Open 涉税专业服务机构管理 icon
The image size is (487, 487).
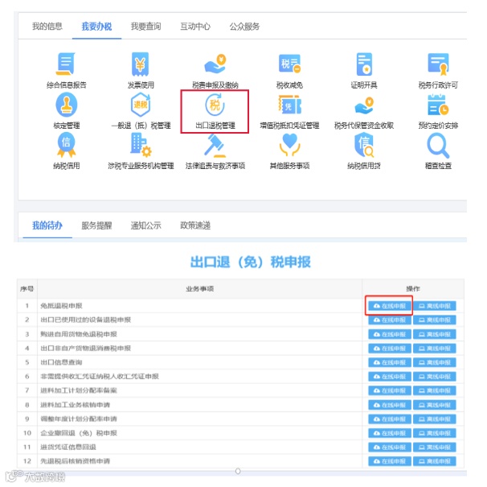click(141, 145)
